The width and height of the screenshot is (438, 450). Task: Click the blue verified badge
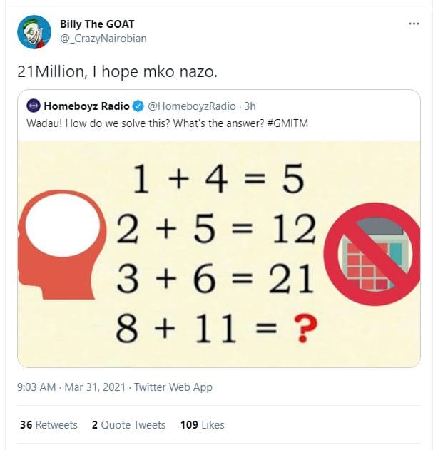point(138,106)
